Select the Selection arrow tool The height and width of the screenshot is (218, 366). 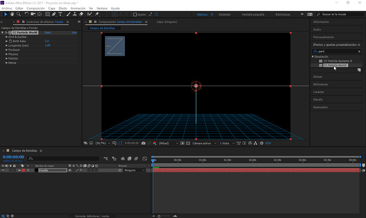[6, 14]
